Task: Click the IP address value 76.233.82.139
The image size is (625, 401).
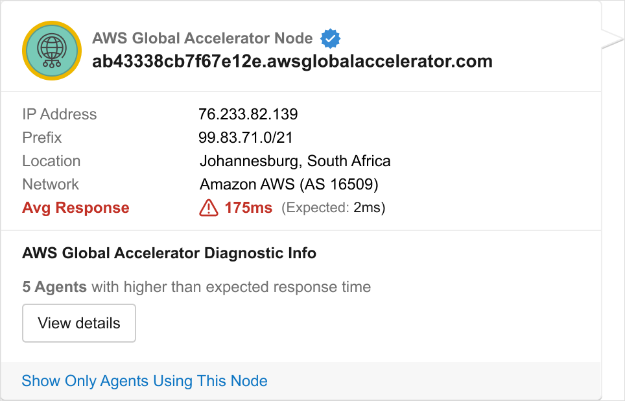Action: click(x=248, y=114)
